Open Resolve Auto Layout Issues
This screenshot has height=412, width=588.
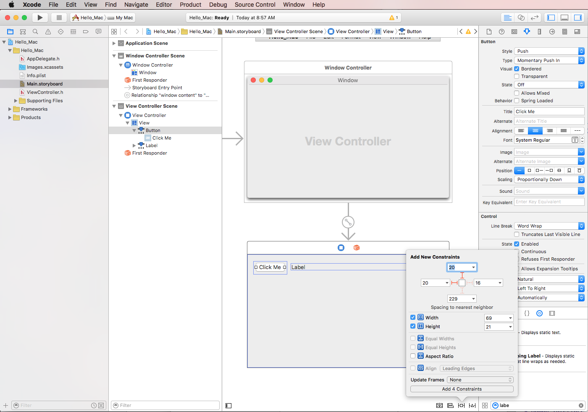(x=472, y=405)
